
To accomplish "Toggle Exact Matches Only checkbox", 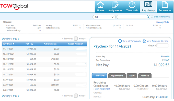I will pyautogui.click(x=152, y=17).
